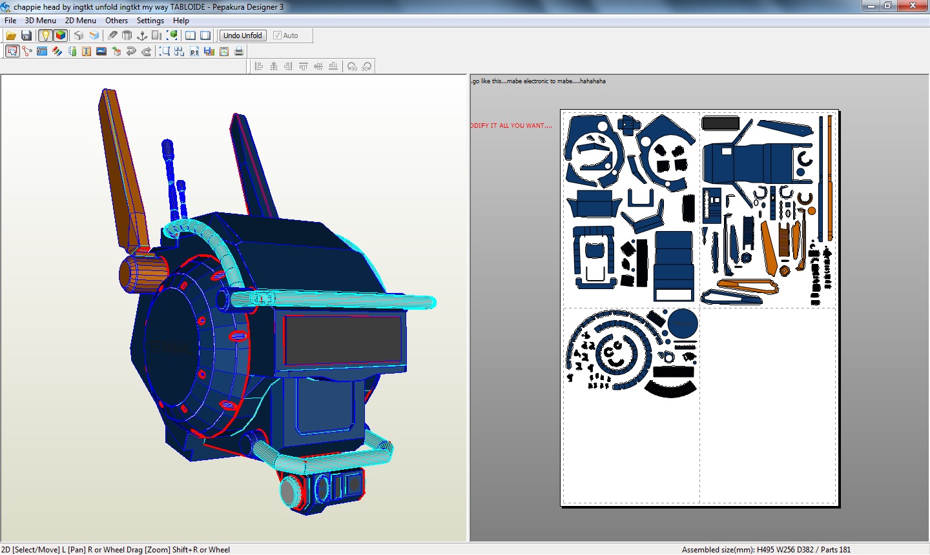Open the 3D Menu
Image resolution: width=930 pixels, height=555 pixels.
(41, 21)
